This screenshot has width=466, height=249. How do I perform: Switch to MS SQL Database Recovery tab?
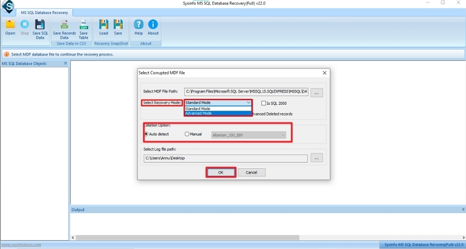[44, 12]
